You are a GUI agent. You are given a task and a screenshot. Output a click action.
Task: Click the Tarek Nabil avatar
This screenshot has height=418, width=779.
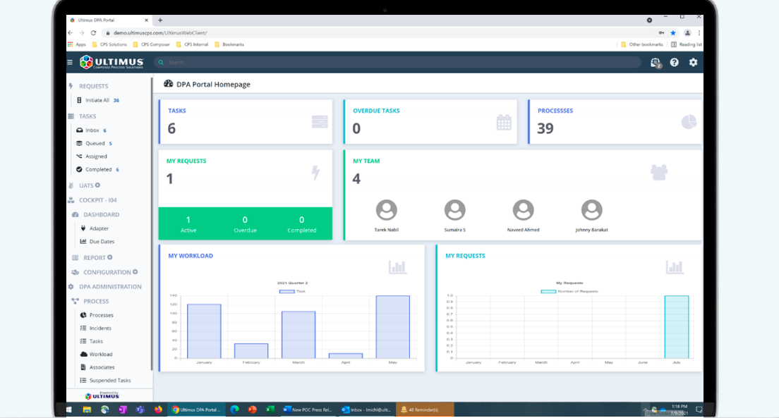pos(387,210)
